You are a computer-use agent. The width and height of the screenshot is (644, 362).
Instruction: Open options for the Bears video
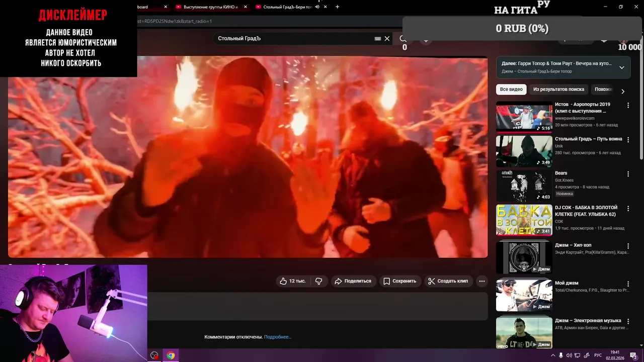click(628, 174)
